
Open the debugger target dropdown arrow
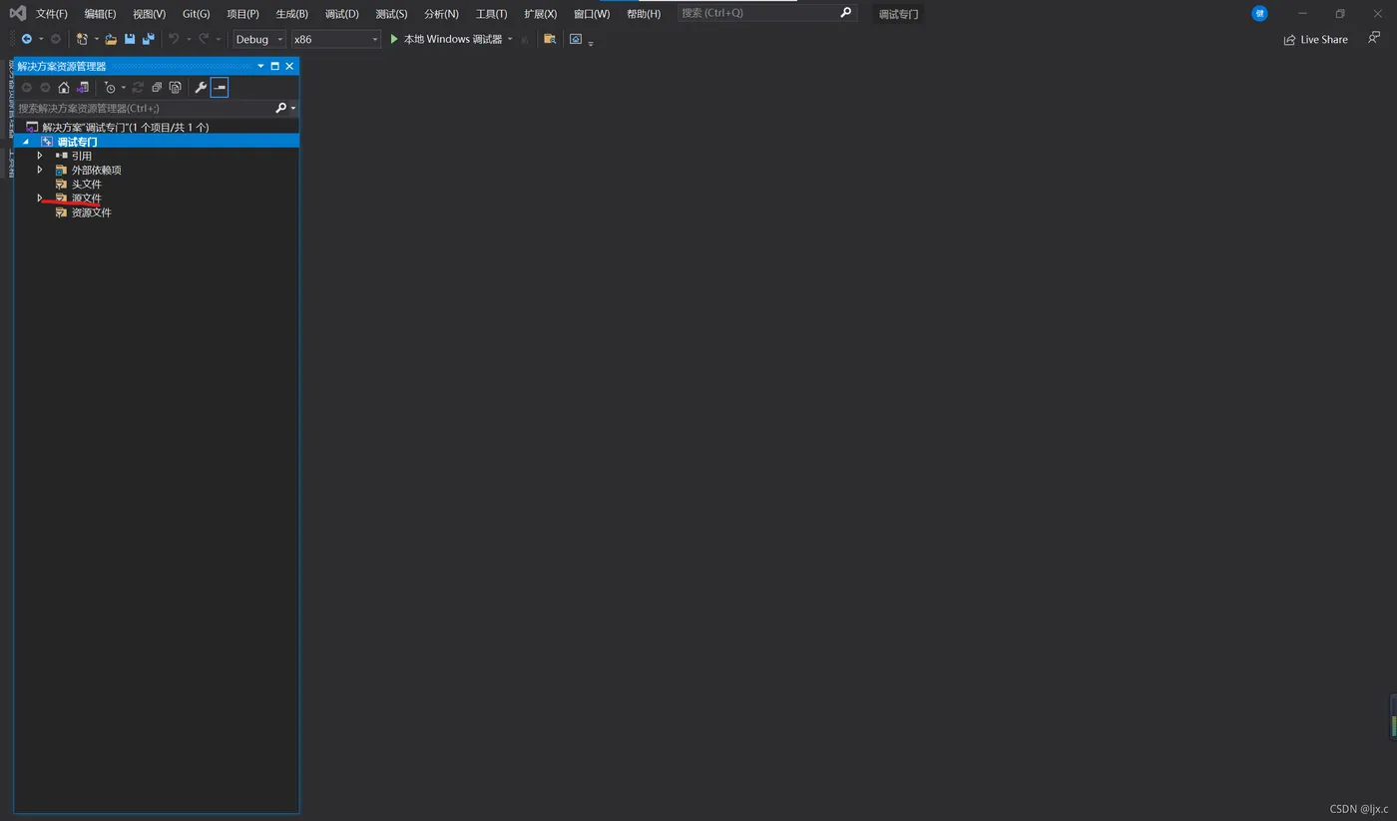(510, 39)
